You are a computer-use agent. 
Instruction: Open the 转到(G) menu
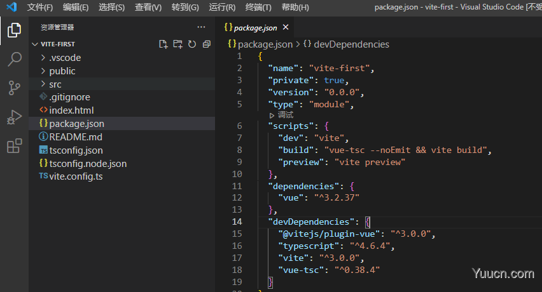pyautogui.click(x=185, y=7)
